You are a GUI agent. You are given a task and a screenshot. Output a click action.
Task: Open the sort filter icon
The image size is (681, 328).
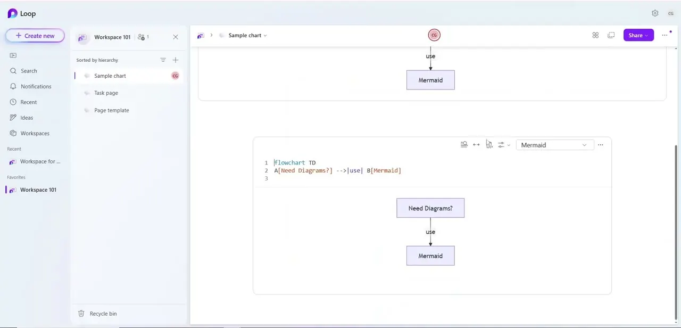click(163, 60)
